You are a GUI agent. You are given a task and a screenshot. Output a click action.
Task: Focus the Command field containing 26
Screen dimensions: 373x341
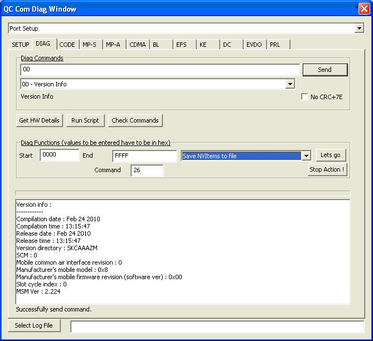tap(147, 170)
